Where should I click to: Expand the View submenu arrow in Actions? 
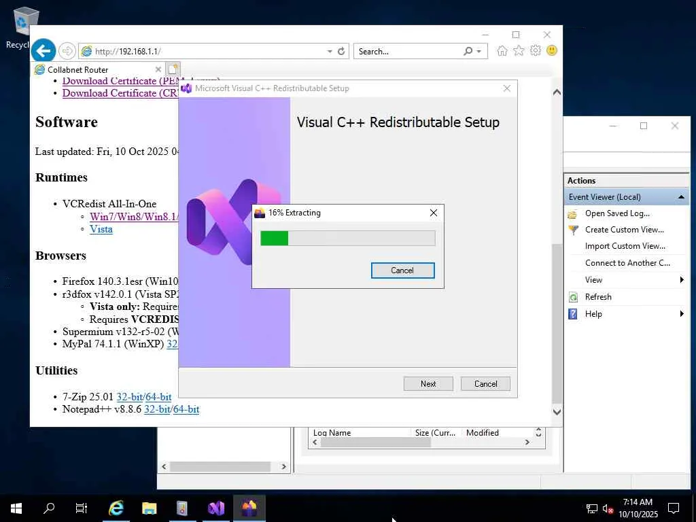(681, 279)
